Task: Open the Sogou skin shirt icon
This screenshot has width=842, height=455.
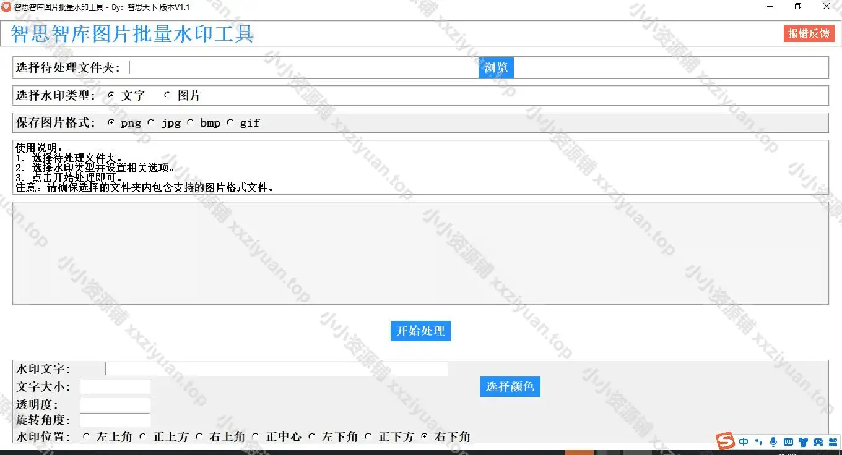Action: (x=803, y=442)
